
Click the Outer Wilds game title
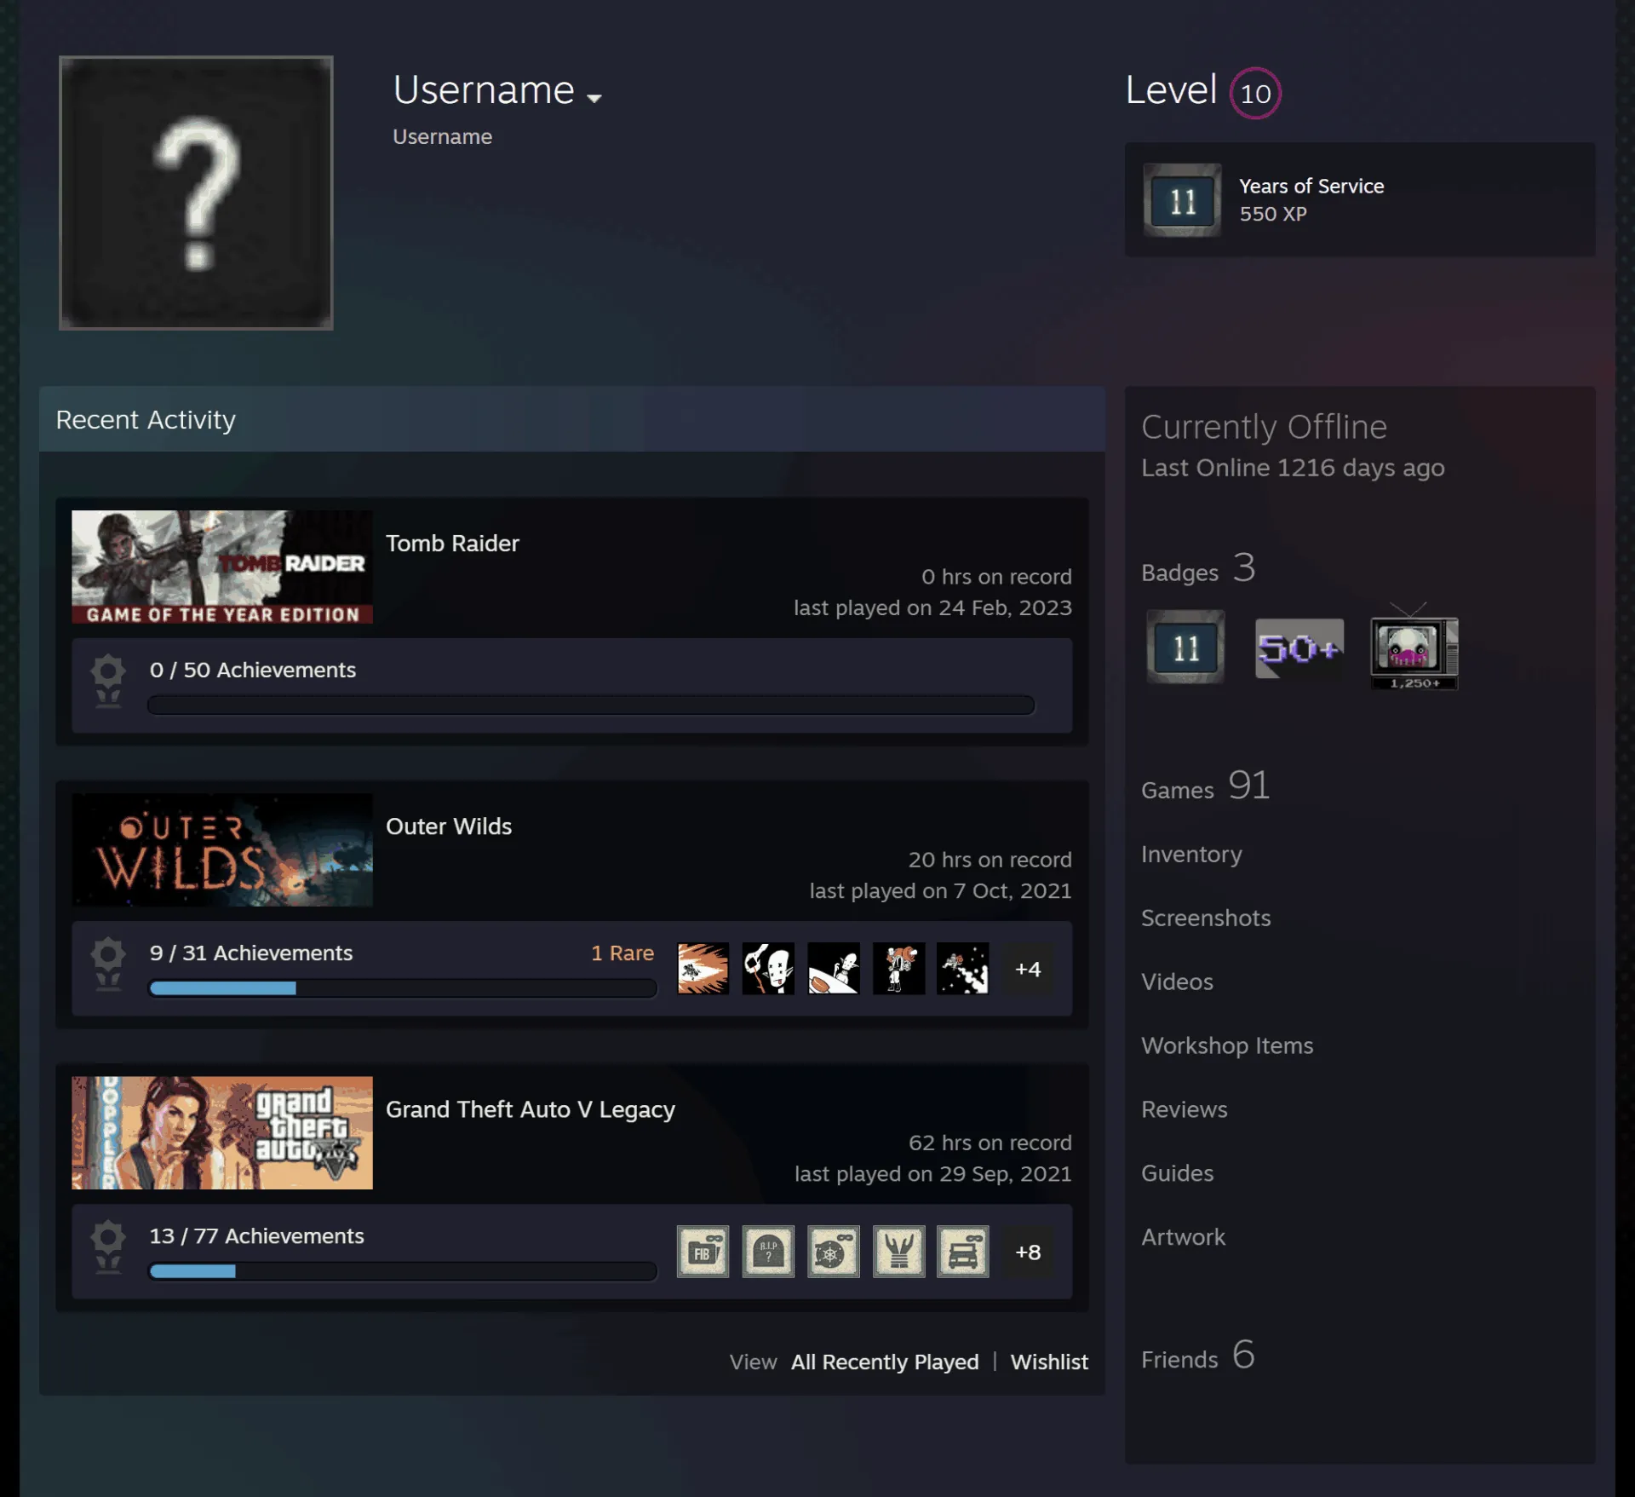449,826
